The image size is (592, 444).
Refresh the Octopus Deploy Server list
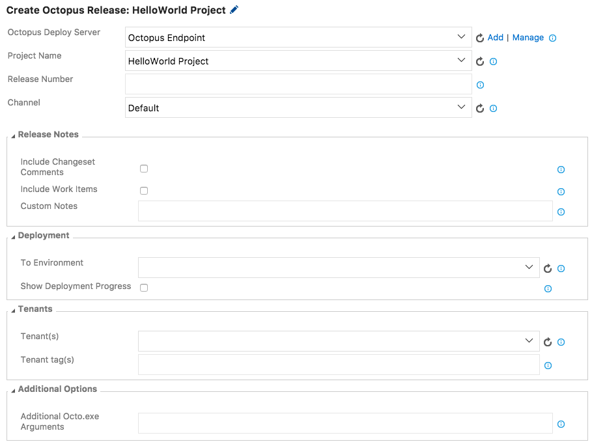point(480,38)
